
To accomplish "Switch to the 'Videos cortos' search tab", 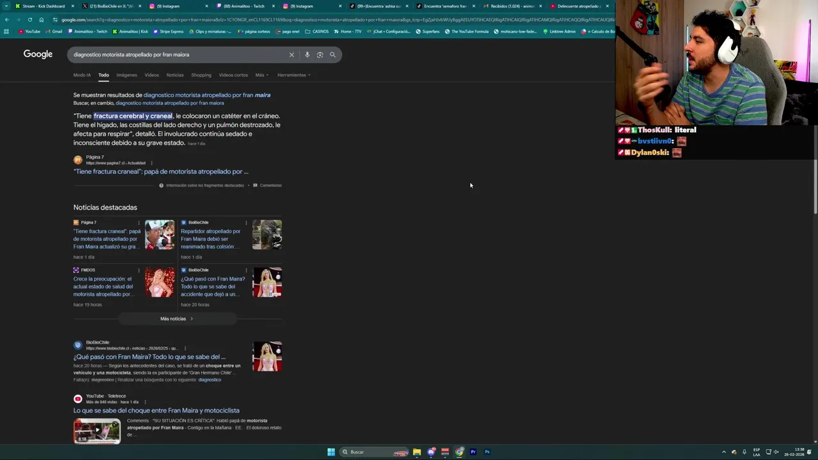I will click(x=233, y=75).
